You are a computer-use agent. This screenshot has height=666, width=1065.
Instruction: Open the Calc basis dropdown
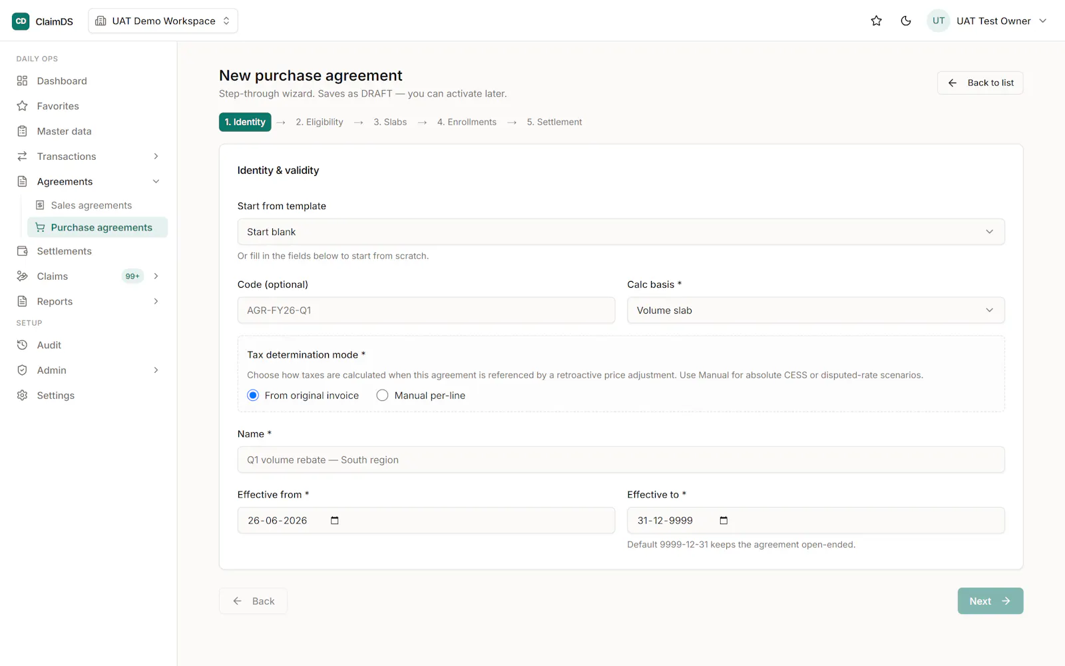(x=815, y=310)
